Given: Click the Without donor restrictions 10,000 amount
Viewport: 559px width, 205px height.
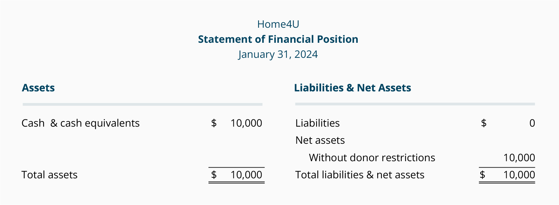Looking at the screenshot, I should [x=519, y=158].
